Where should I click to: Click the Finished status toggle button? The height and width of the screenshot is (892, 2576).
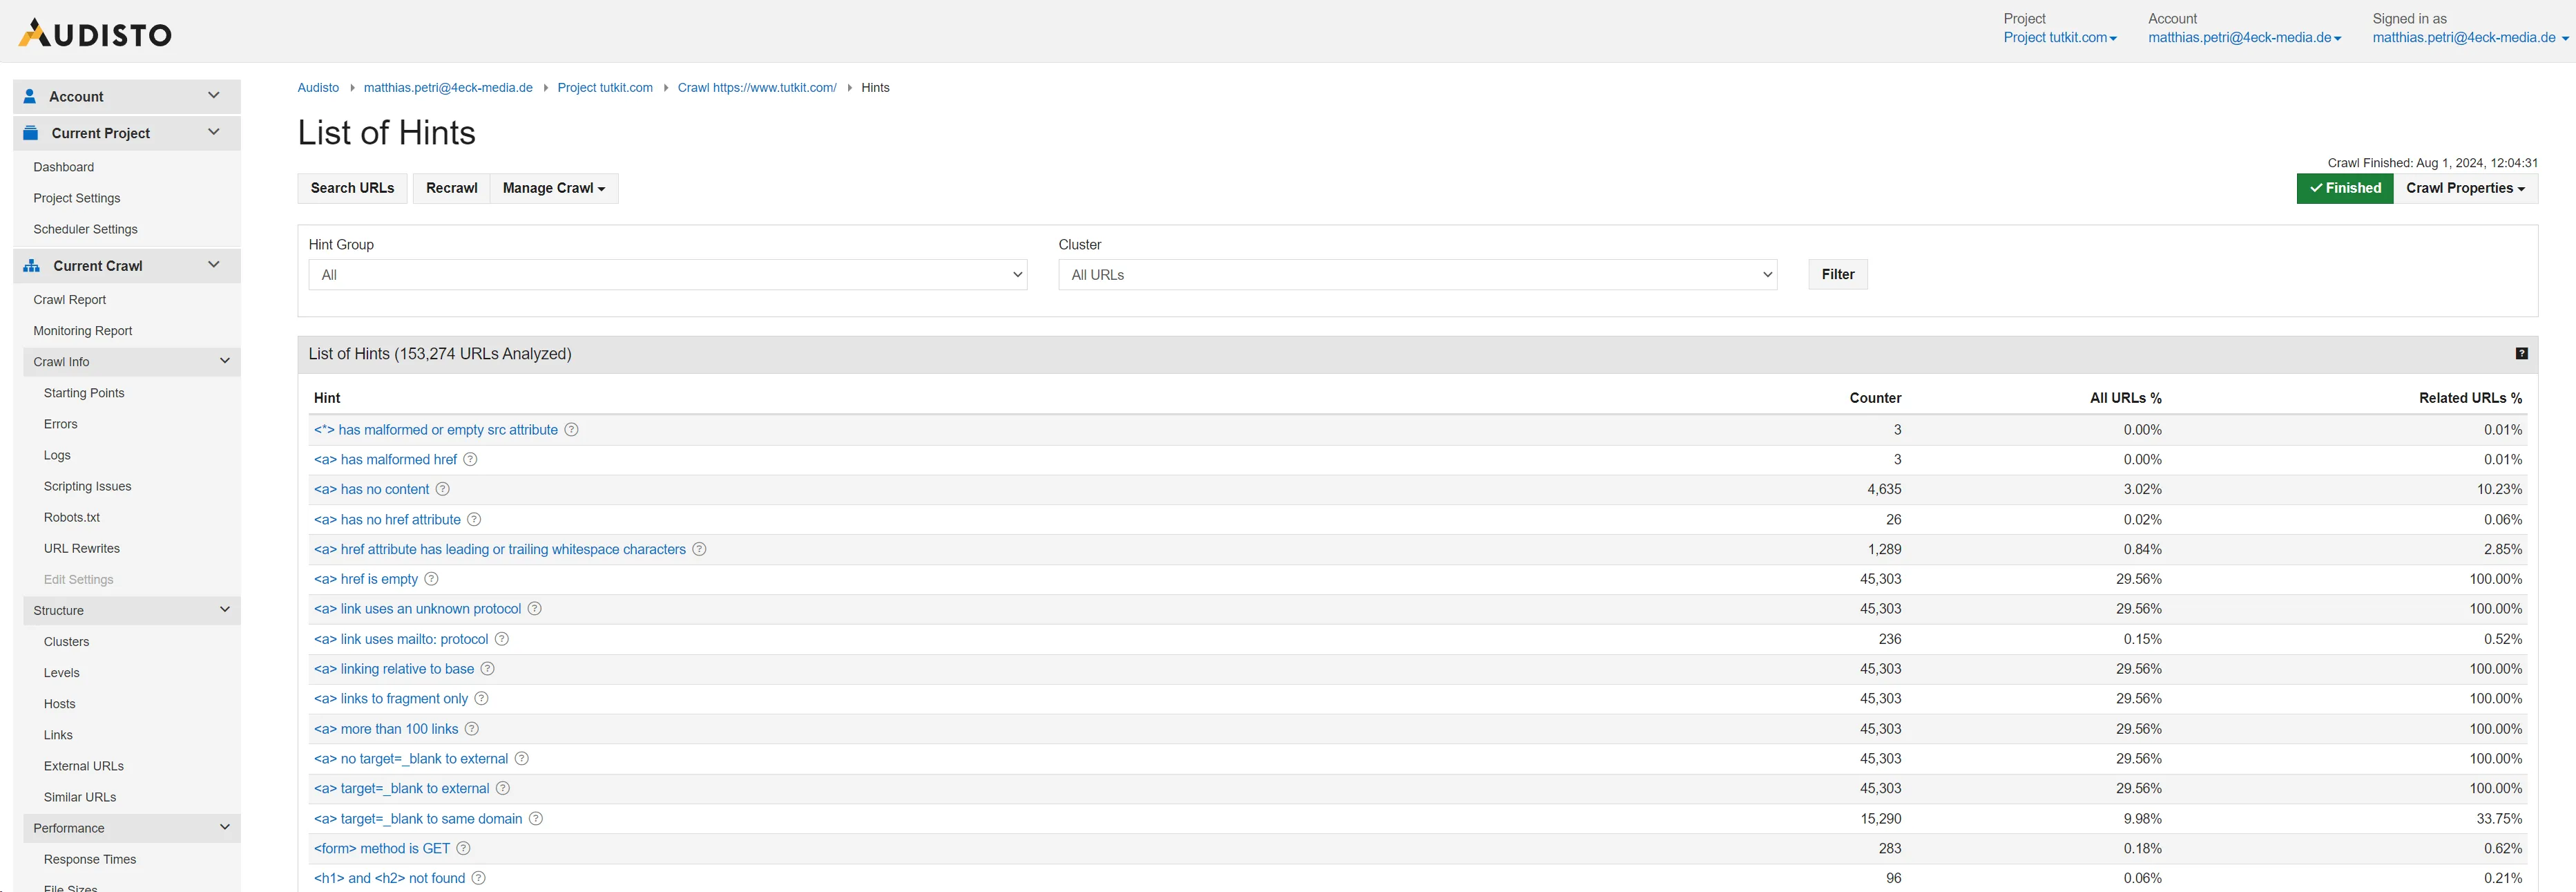pyautogui.click(x=2345, y=189)
